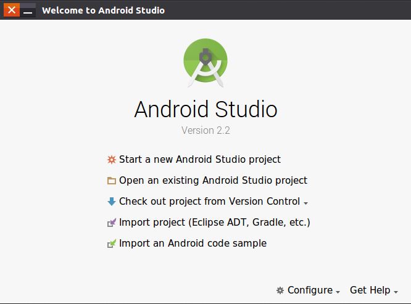Click the gear icon beside Configure
Viewport: 411px width, 304px height.
pyautogui.click(x=280, y=290)
